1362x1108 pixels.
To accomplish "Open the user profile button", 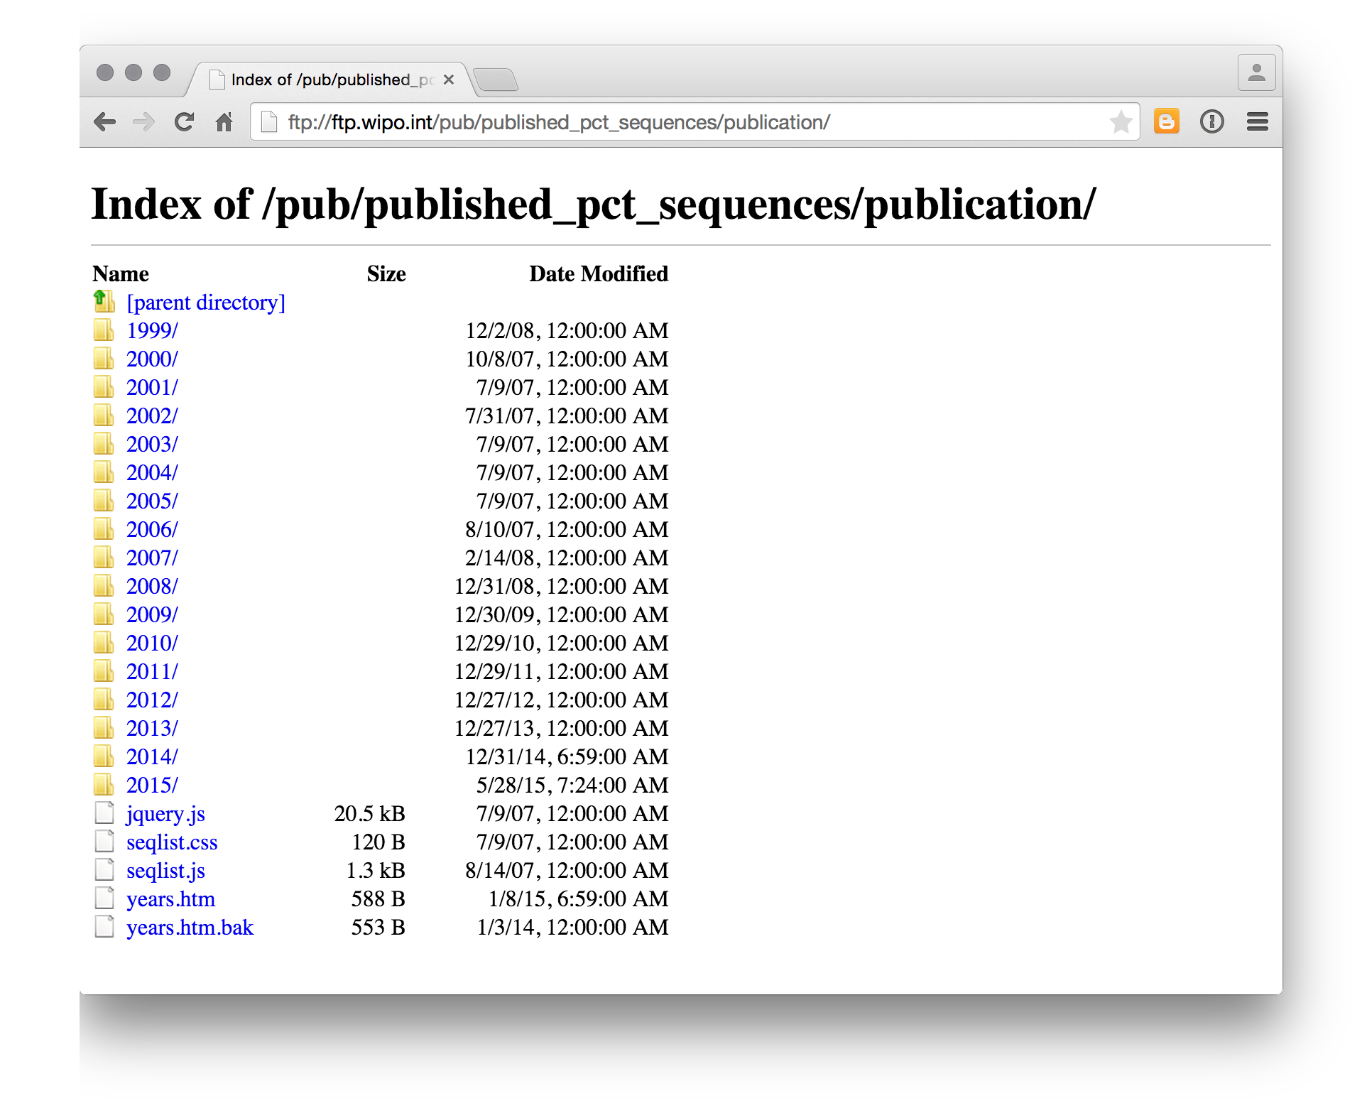I will (x=1257, y=72).
